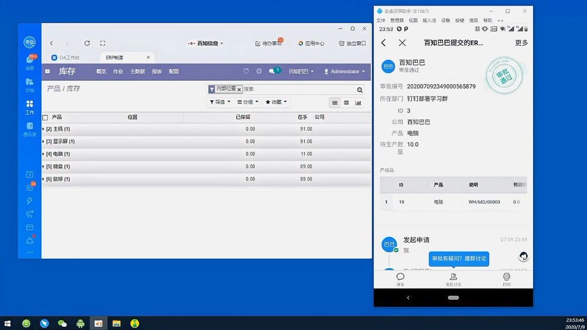This screenshot has height=330, width=587.
Task: Remove the 内部位置 filter tag
Action: [x=239, y=88]
